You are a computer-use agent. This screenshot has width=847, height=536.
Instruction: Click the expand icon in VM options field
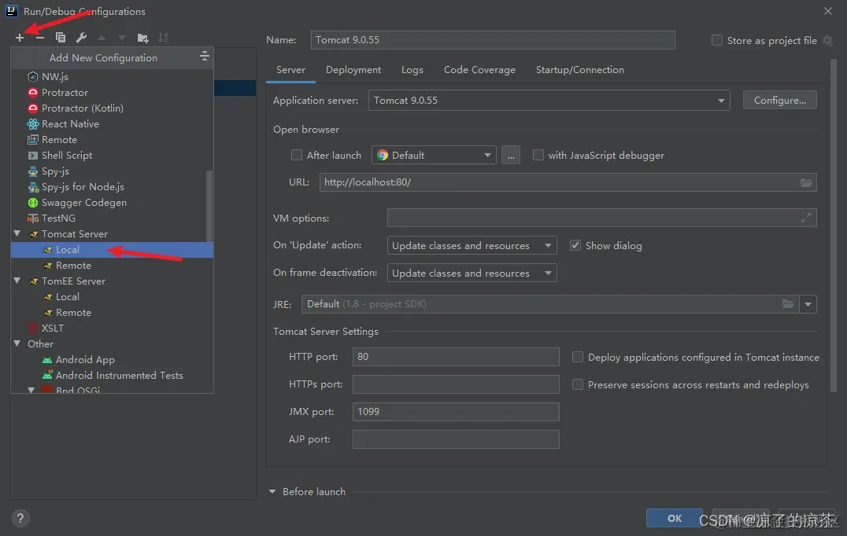pyautogui.click(x=805, y=218)
